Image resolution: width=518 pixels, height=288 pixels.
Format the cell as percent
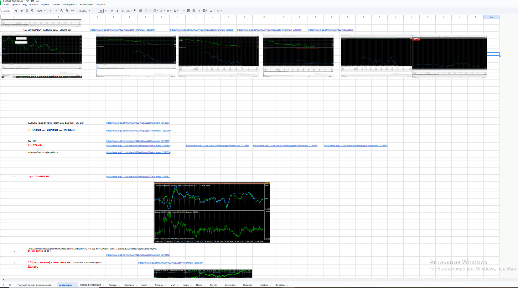click(56, 11)
